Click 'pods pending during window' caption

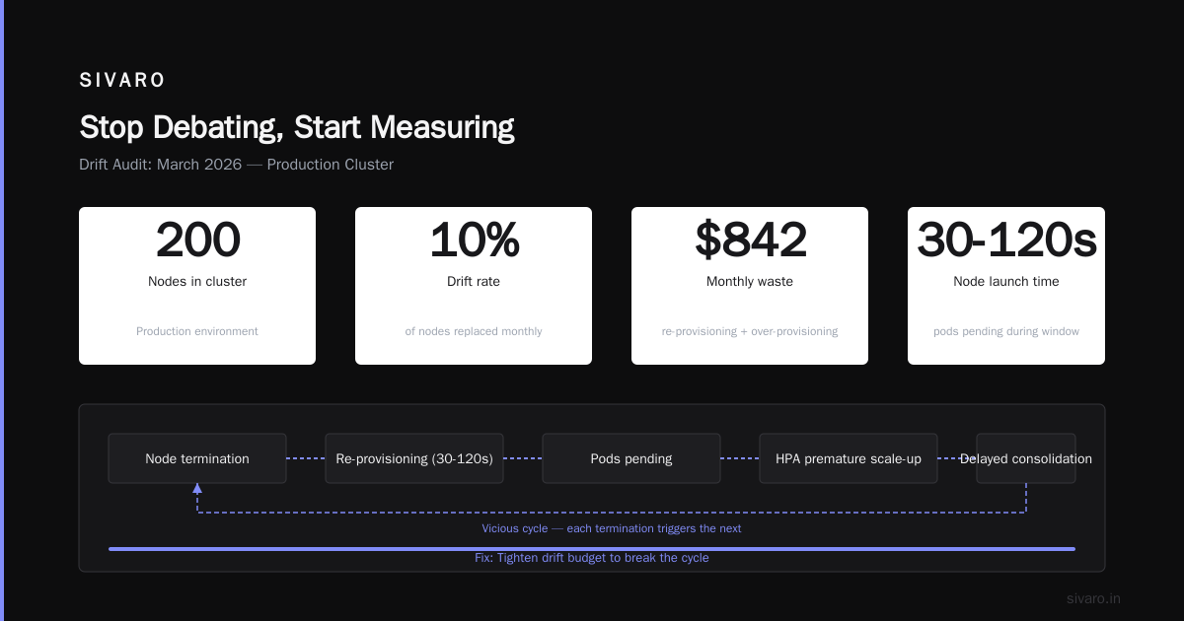click(x=1006, y=331)
